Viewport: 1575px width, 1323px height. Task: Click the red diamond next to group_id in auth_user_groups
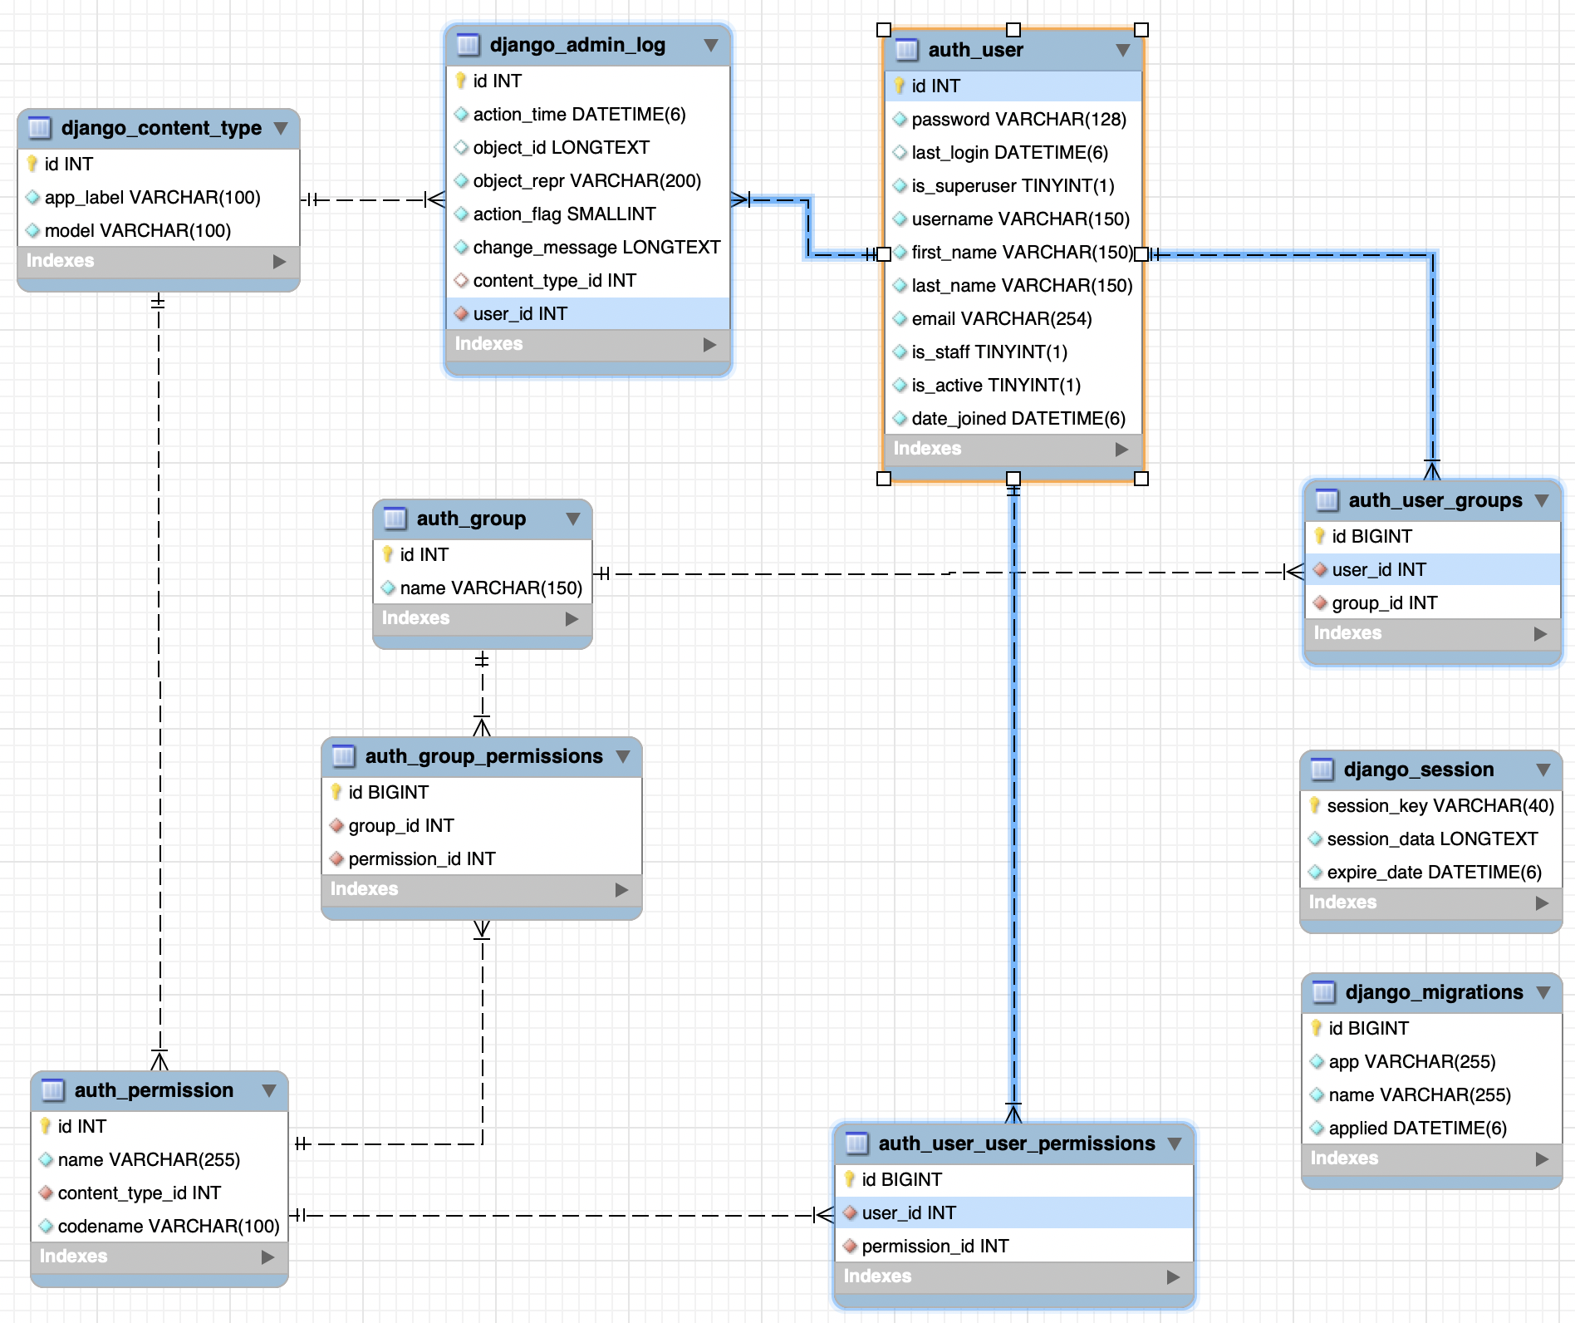click(1320, 603)
